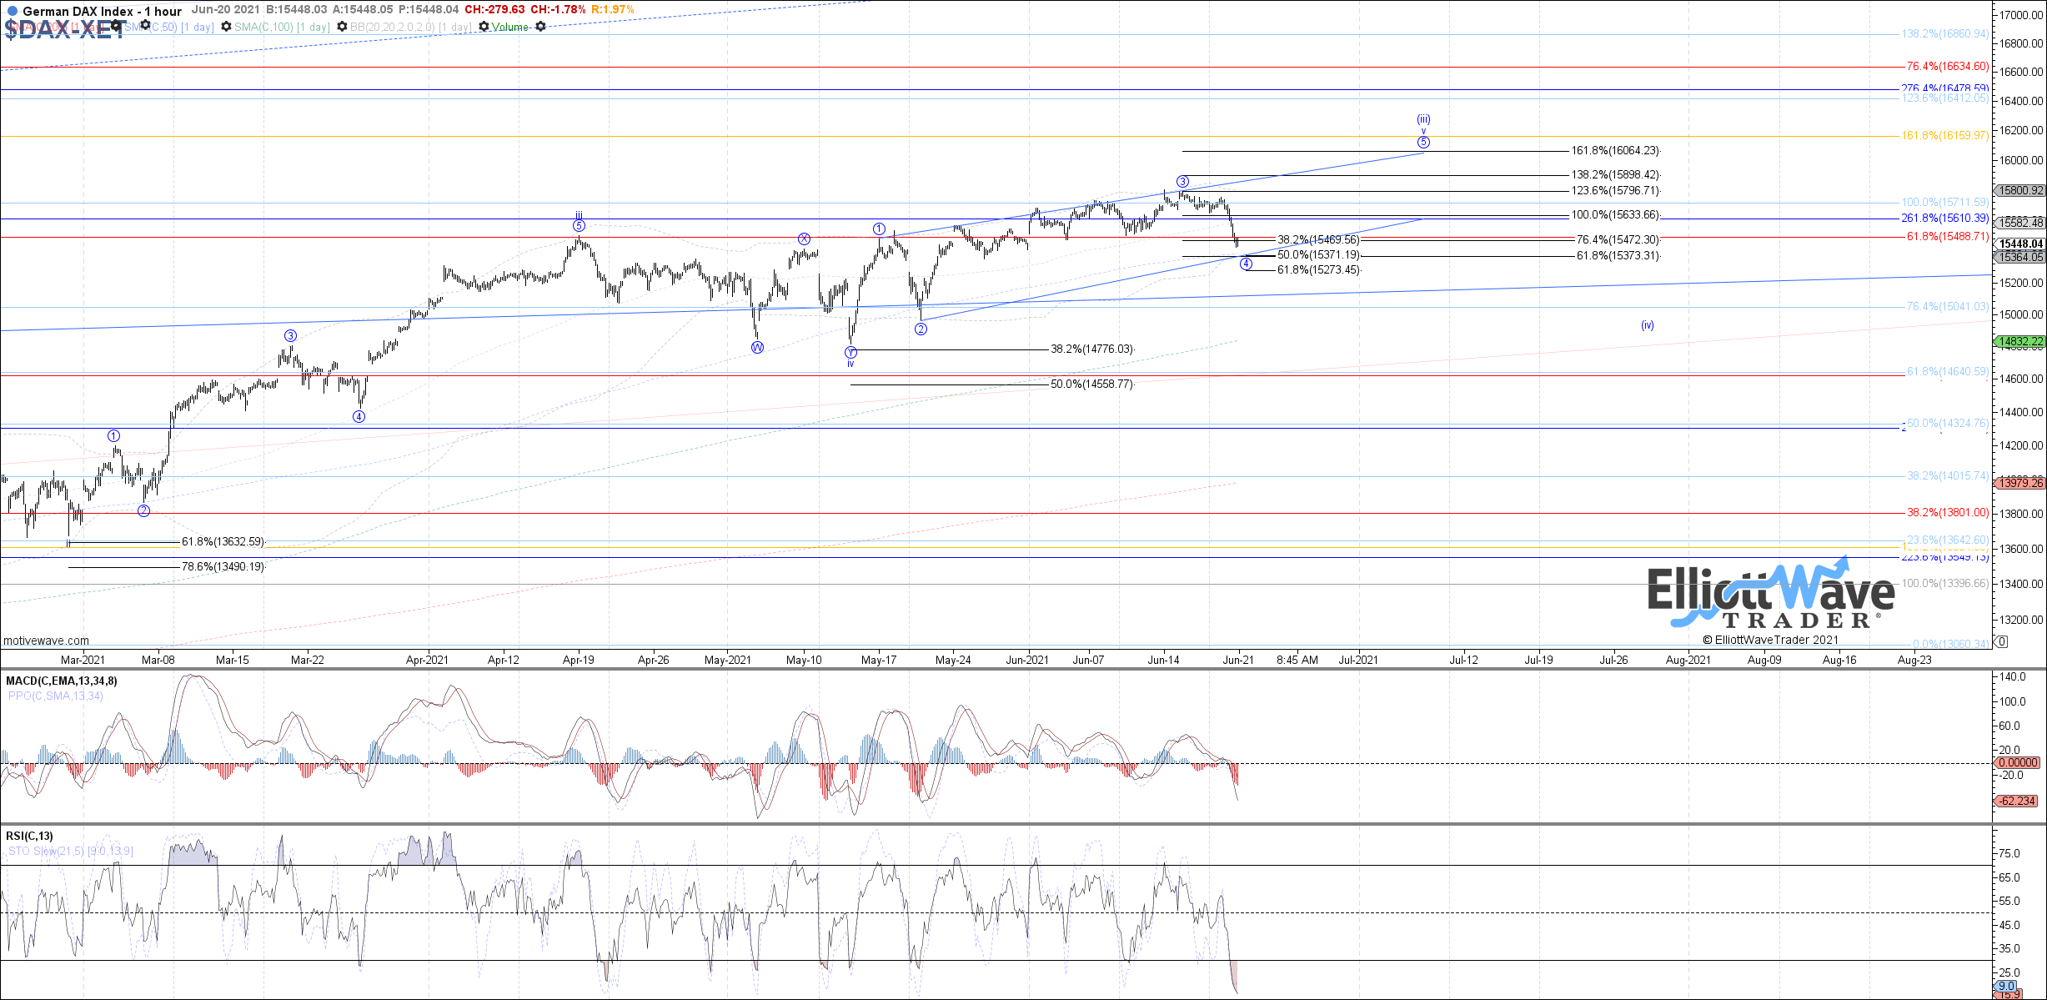Select orange 161.8%(16159.97) level label
Screen dimensions: 2047x1000
coord(1945,135)
